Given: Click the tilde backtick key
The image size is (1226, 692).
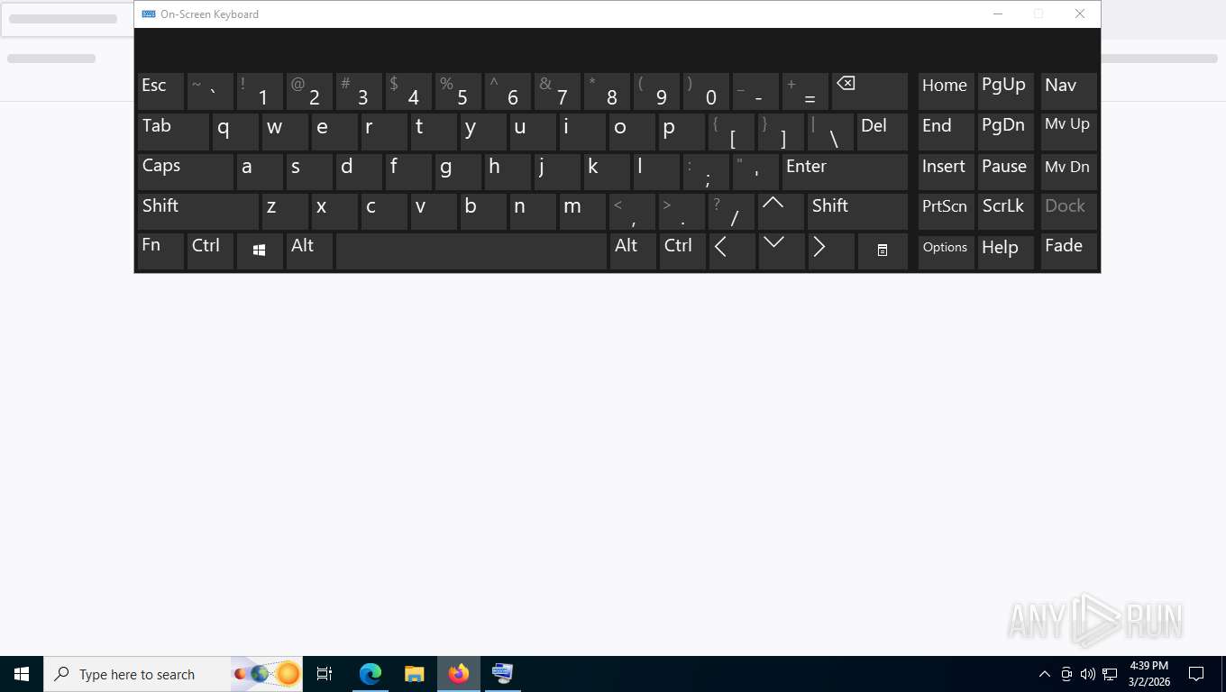Looking at the screenshot, I should pos(210,91).
